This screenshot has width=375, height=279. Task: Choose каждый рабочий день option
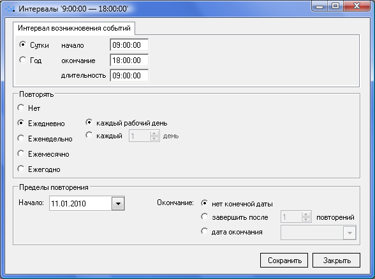click(89, 122)
